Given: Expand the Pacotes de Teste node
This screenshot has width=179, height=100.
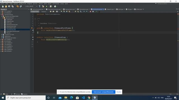Looking at the screenshot, I should tap(2, 34).
